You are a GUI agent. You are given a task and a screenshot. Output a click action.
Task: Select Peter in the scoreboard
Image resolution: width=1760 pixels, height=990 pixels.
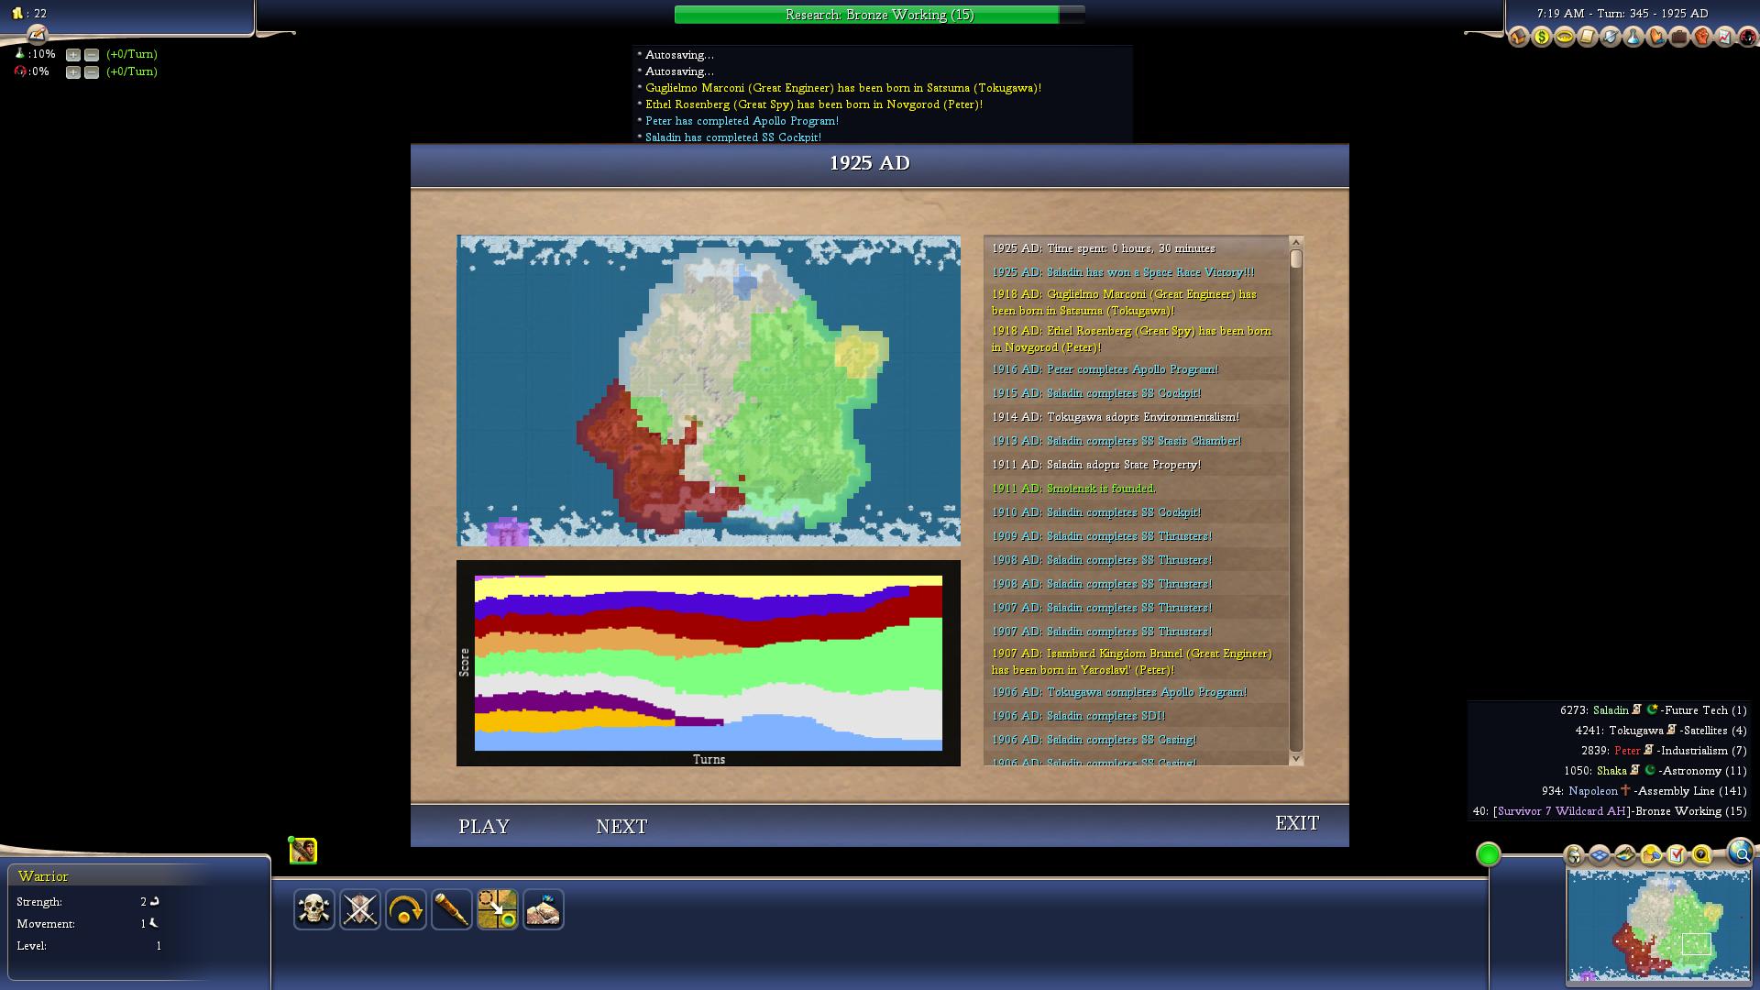[x=1627, y=751]
